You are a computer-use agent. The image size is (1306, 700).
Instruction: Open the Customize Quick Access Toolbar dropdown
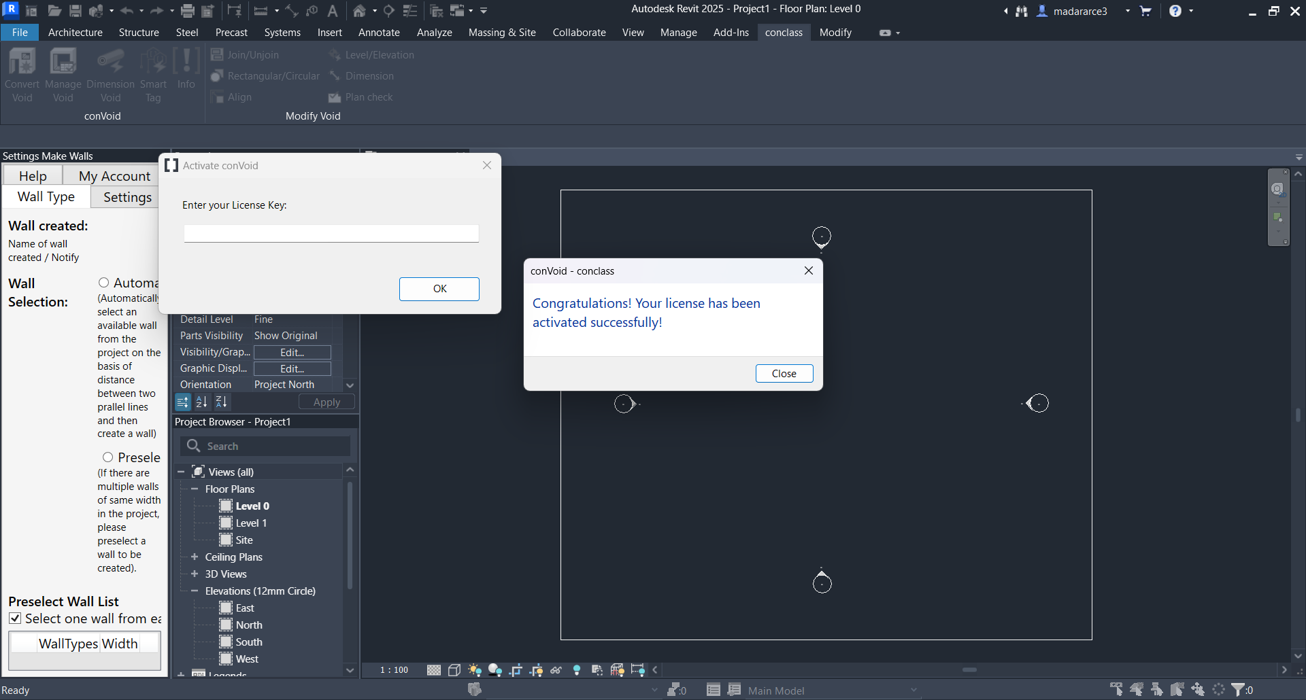484,11
